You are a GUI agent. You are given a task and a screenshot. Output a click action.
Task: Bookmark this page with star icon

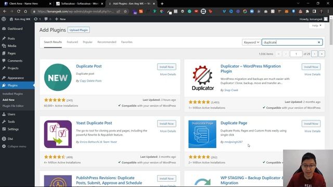pos(125,11)
